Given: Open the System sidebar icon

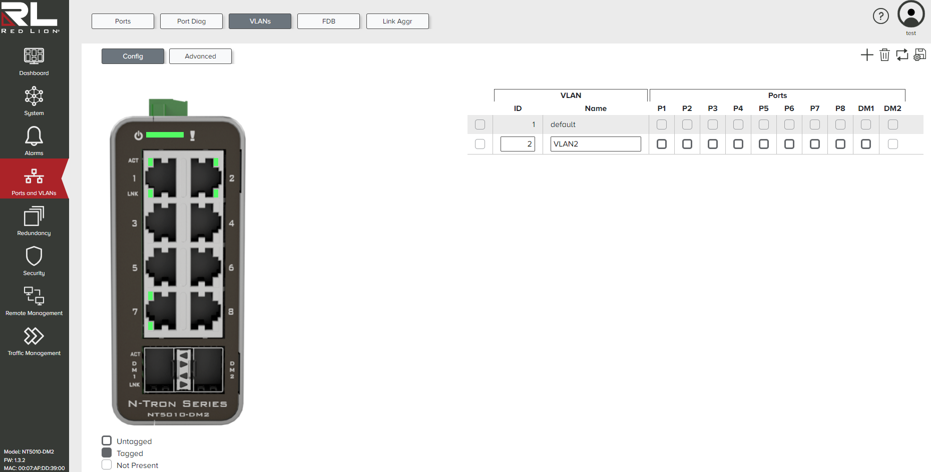Looking at the screenshot, I should (x=34, y=96).
